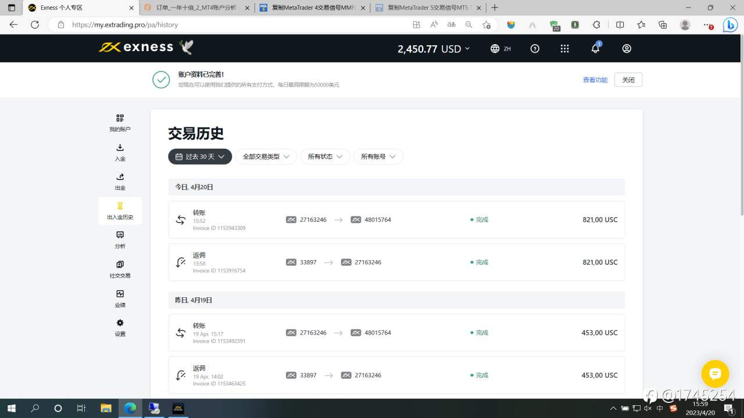Viewport: 744px width, 418px height.
Task: Open browser extensions puzzle icon
Action: [x=596, y=25]
